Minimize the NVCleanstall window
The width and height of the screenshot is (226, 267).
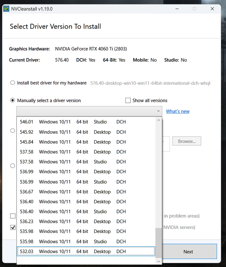click(x=177, y=9)
